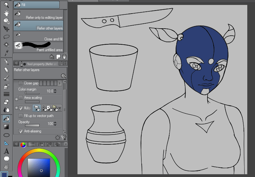Open the multiple referring dropdown arrow
This screenshot has width=255, height=177.
point(60,108)
